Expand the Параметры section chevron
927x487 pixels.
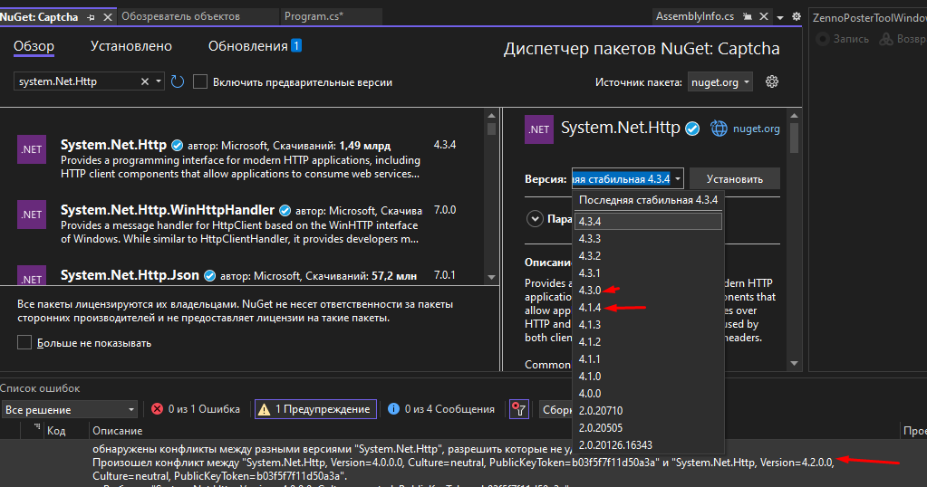click(x=534, y=219)
